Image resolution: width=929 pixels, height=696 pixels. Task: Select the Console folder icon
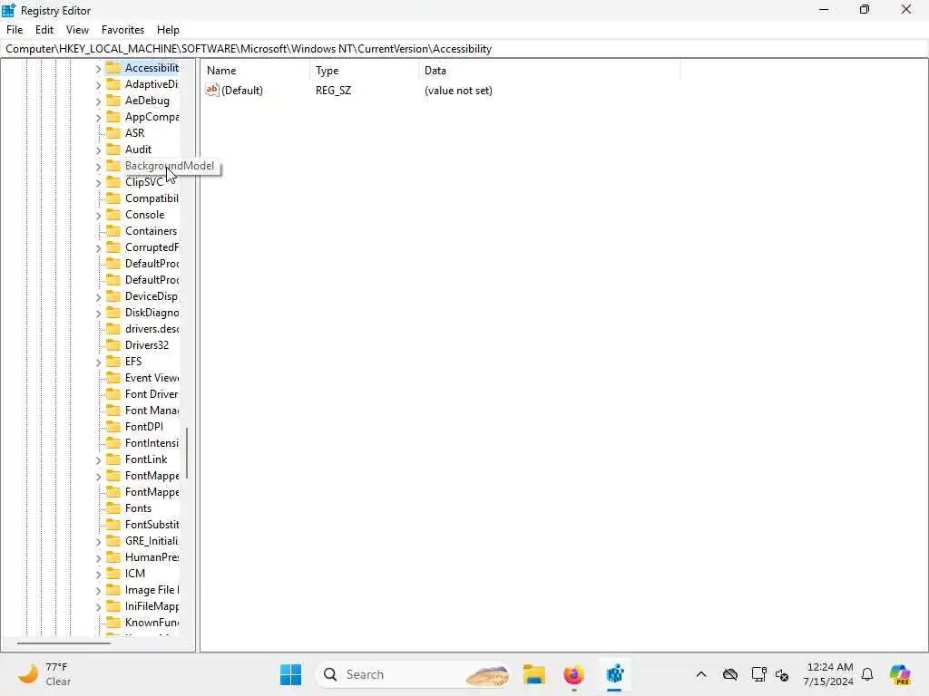(113, 215)
